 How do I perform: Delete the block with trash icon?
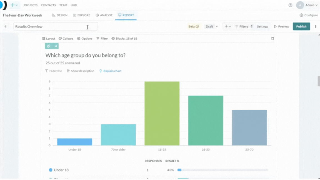tap(272, 39)
